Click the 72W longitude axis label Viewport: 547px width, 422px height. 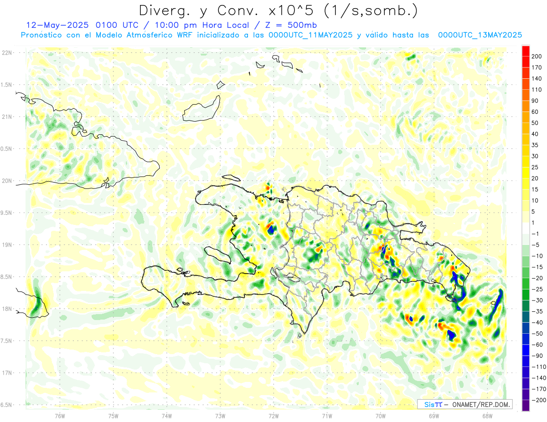tap(273, 416)
